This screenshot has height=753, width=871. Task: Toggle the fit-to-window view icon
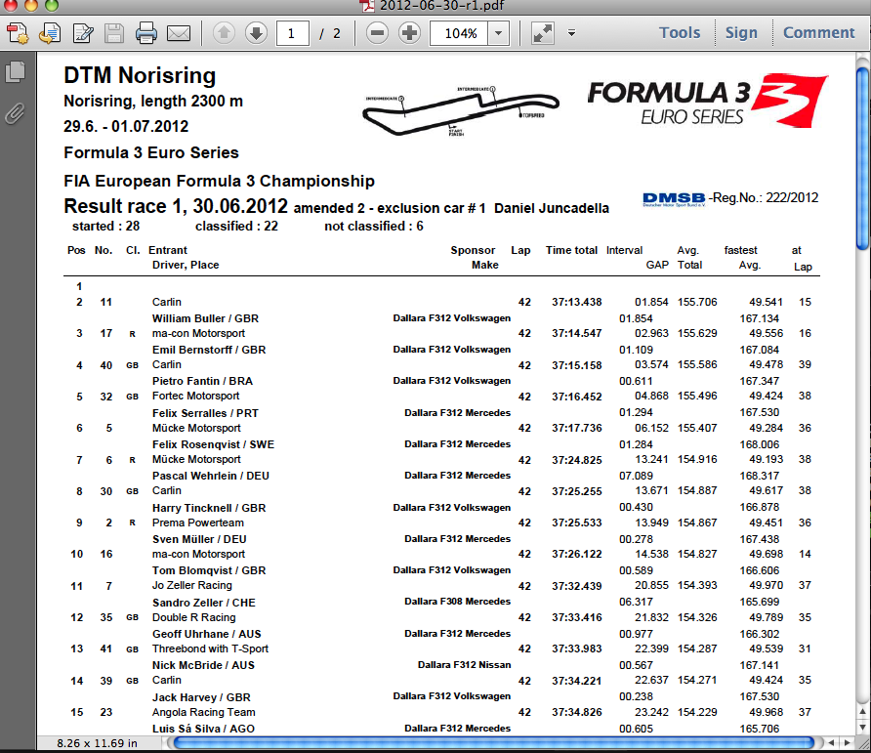[x=543, y=33]
